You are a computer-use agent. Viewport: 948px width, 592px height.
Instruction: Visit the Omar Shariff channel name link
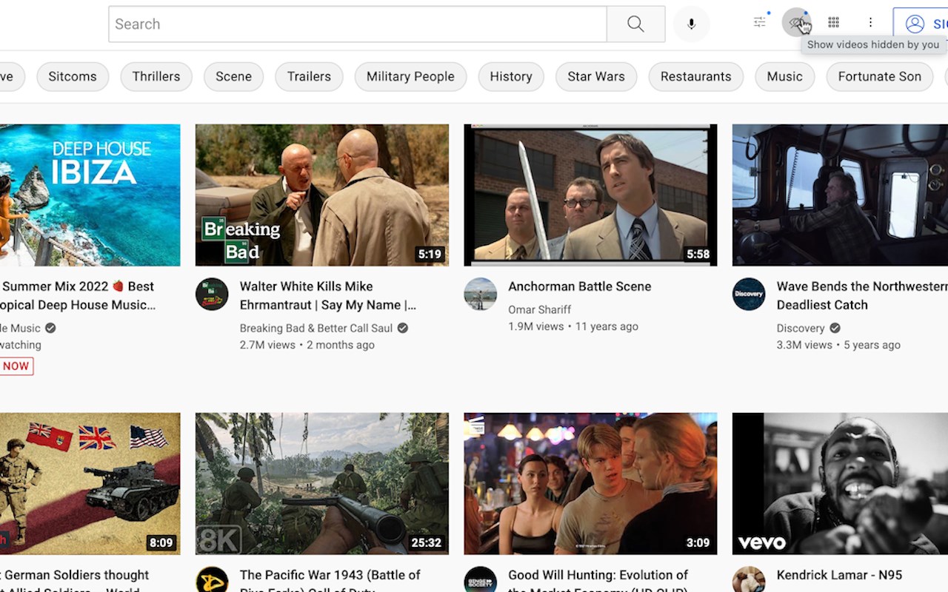[540, 309]
